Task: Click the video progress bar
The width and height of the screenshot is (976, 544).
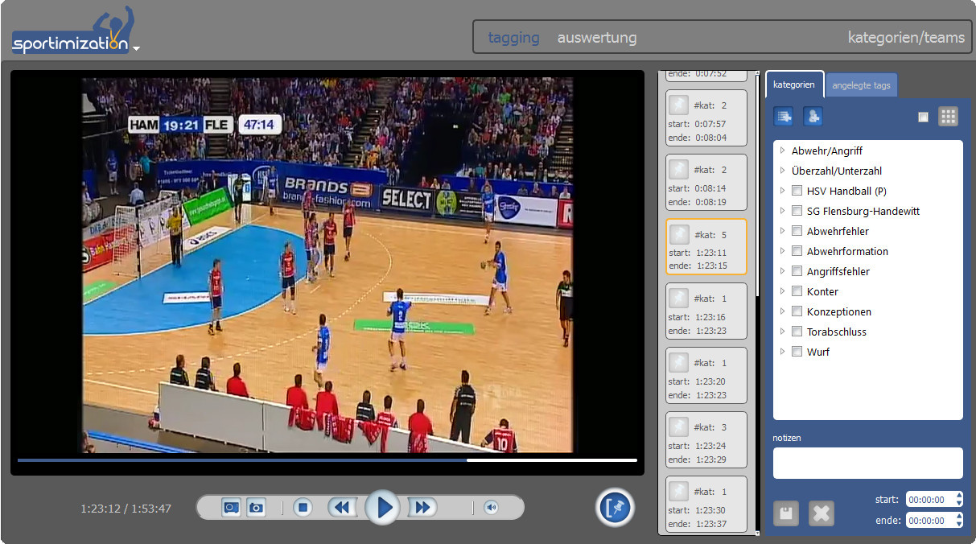Action: (x=327, y=460)
